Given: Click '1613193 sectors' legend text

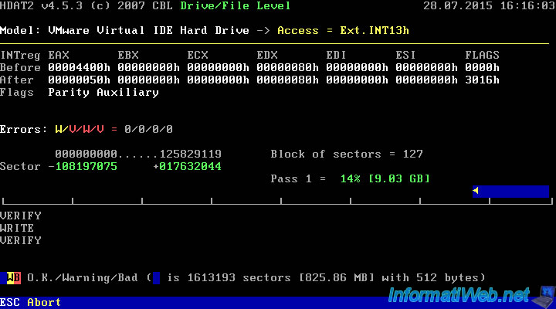Looking at the screenshot, I should pos(239,278).
